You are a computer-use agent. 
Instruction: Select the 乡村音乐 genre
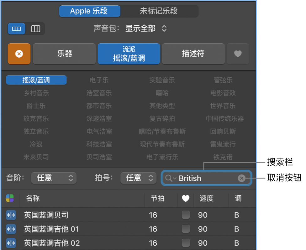click(x=36, y=93)
